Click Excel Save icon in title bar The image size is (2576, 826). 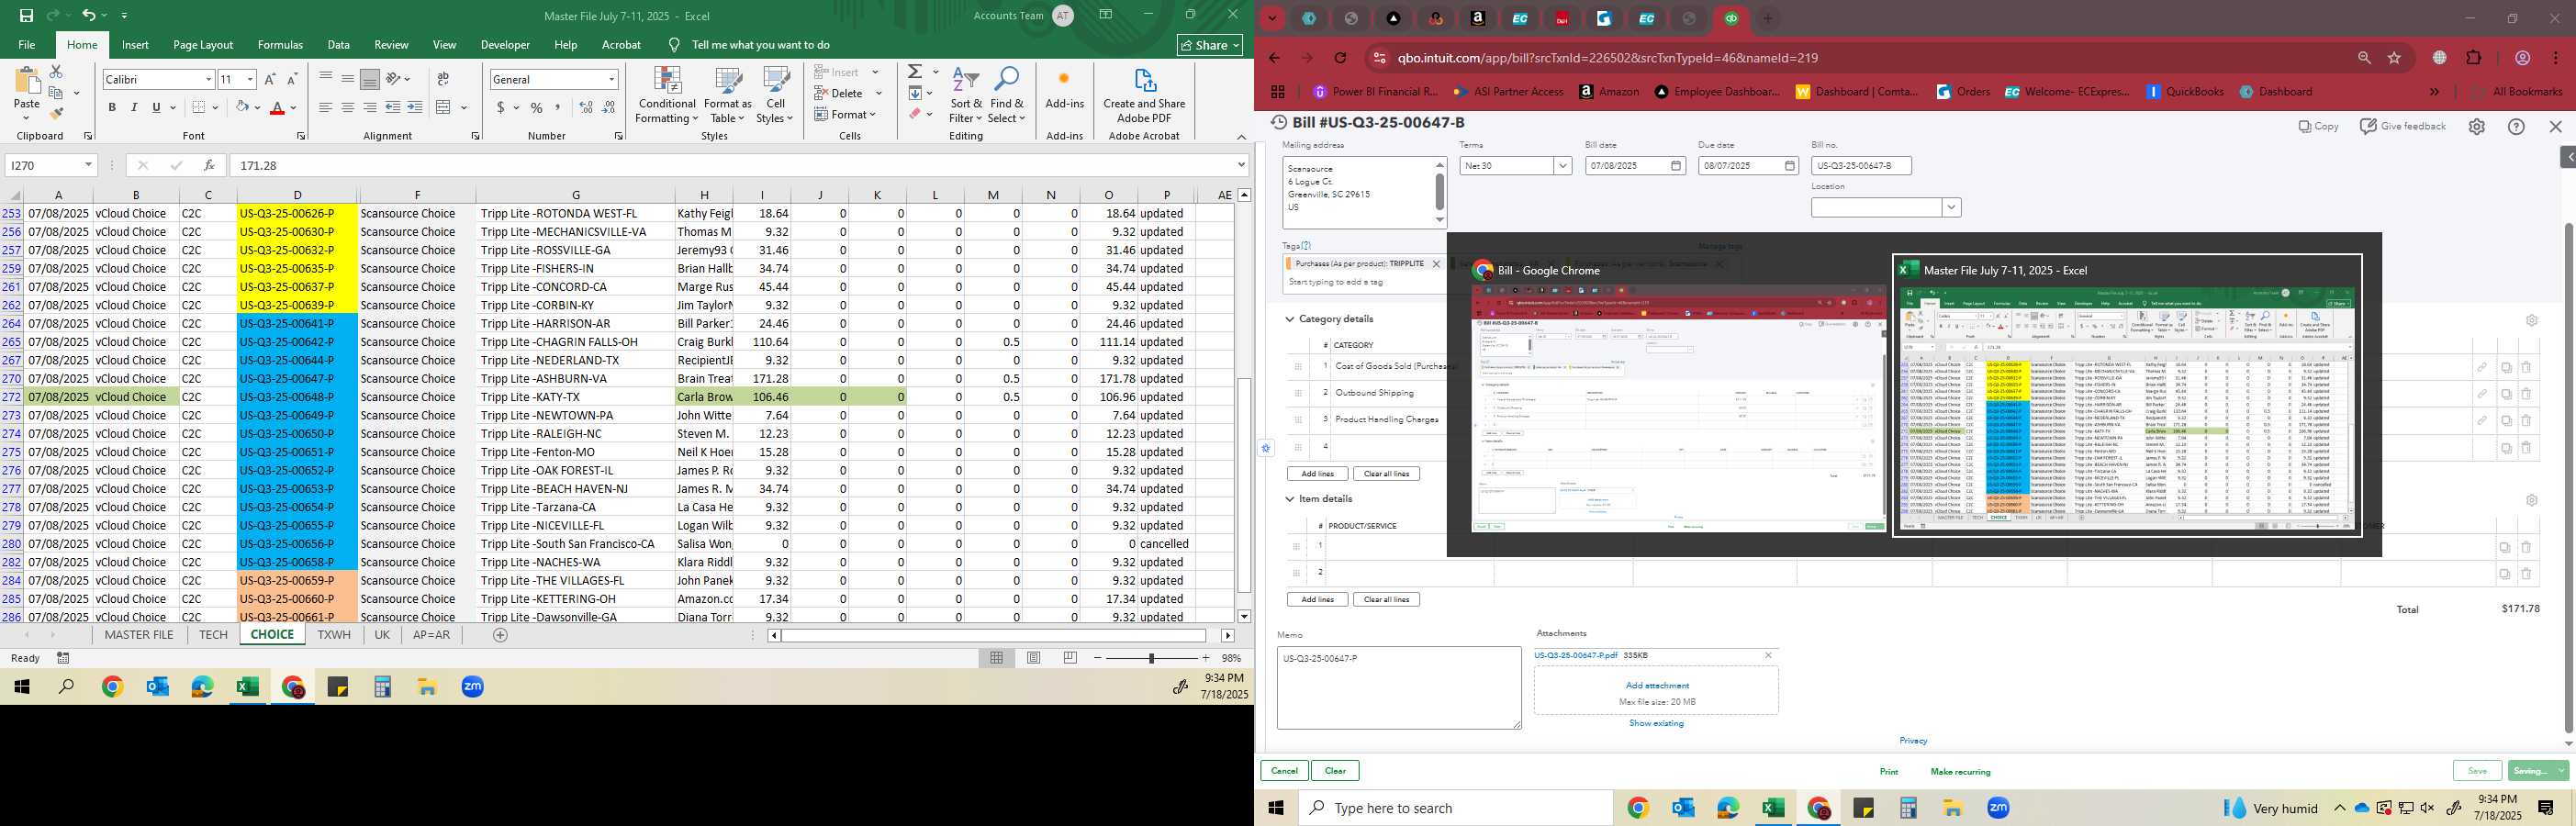[26, 15]
